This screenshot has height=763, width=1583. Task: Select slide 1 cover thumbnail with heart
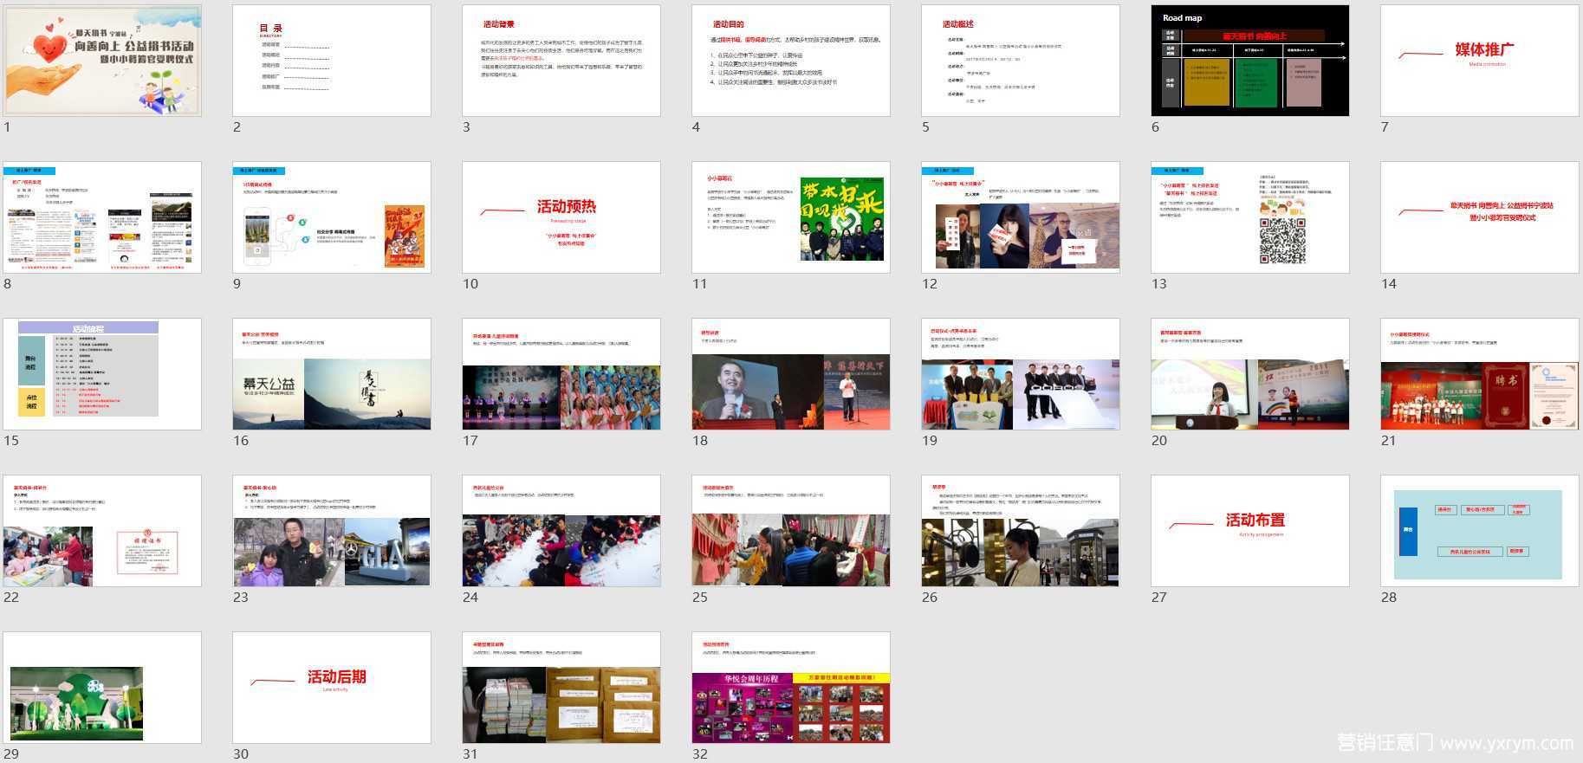102,61
